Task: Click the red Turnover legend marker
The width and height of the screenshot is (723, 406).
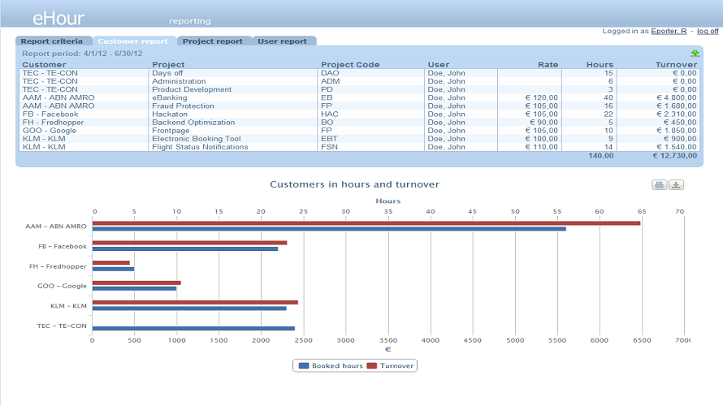Action: click(x=373, y=366)
